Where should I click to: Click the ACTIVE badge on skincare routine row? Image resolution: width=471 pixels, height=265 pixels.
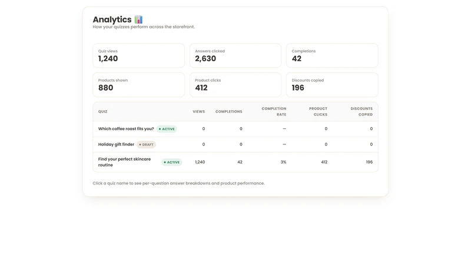pyautogui.click(x=172, y=163)
